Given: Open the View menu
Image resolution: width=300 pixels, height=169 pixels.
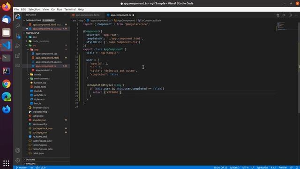Looking at the screenshot, I should point(45,9).
